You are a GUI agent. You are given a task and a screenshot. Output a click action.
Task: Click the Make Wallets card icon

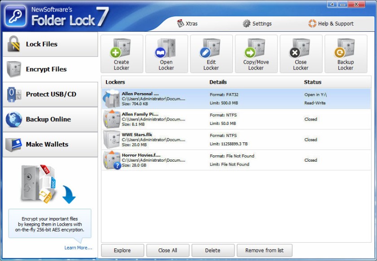14,145
